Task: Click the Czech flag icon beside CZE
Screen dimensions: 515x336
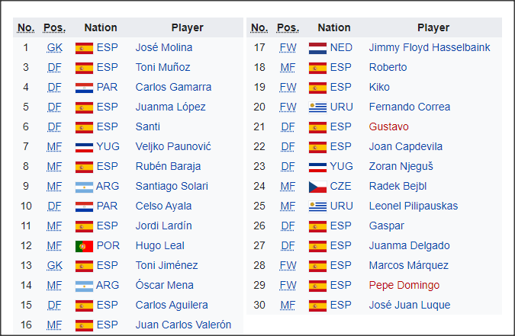Action: click(x=317, y=187)
